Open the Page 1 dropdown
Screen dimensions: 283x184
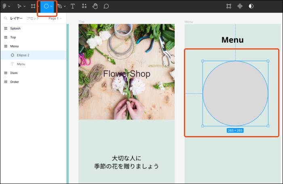click(55, 19)
